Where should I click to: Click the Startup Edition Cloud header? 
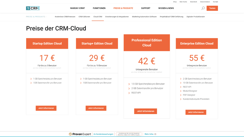(x=47, y=44)
